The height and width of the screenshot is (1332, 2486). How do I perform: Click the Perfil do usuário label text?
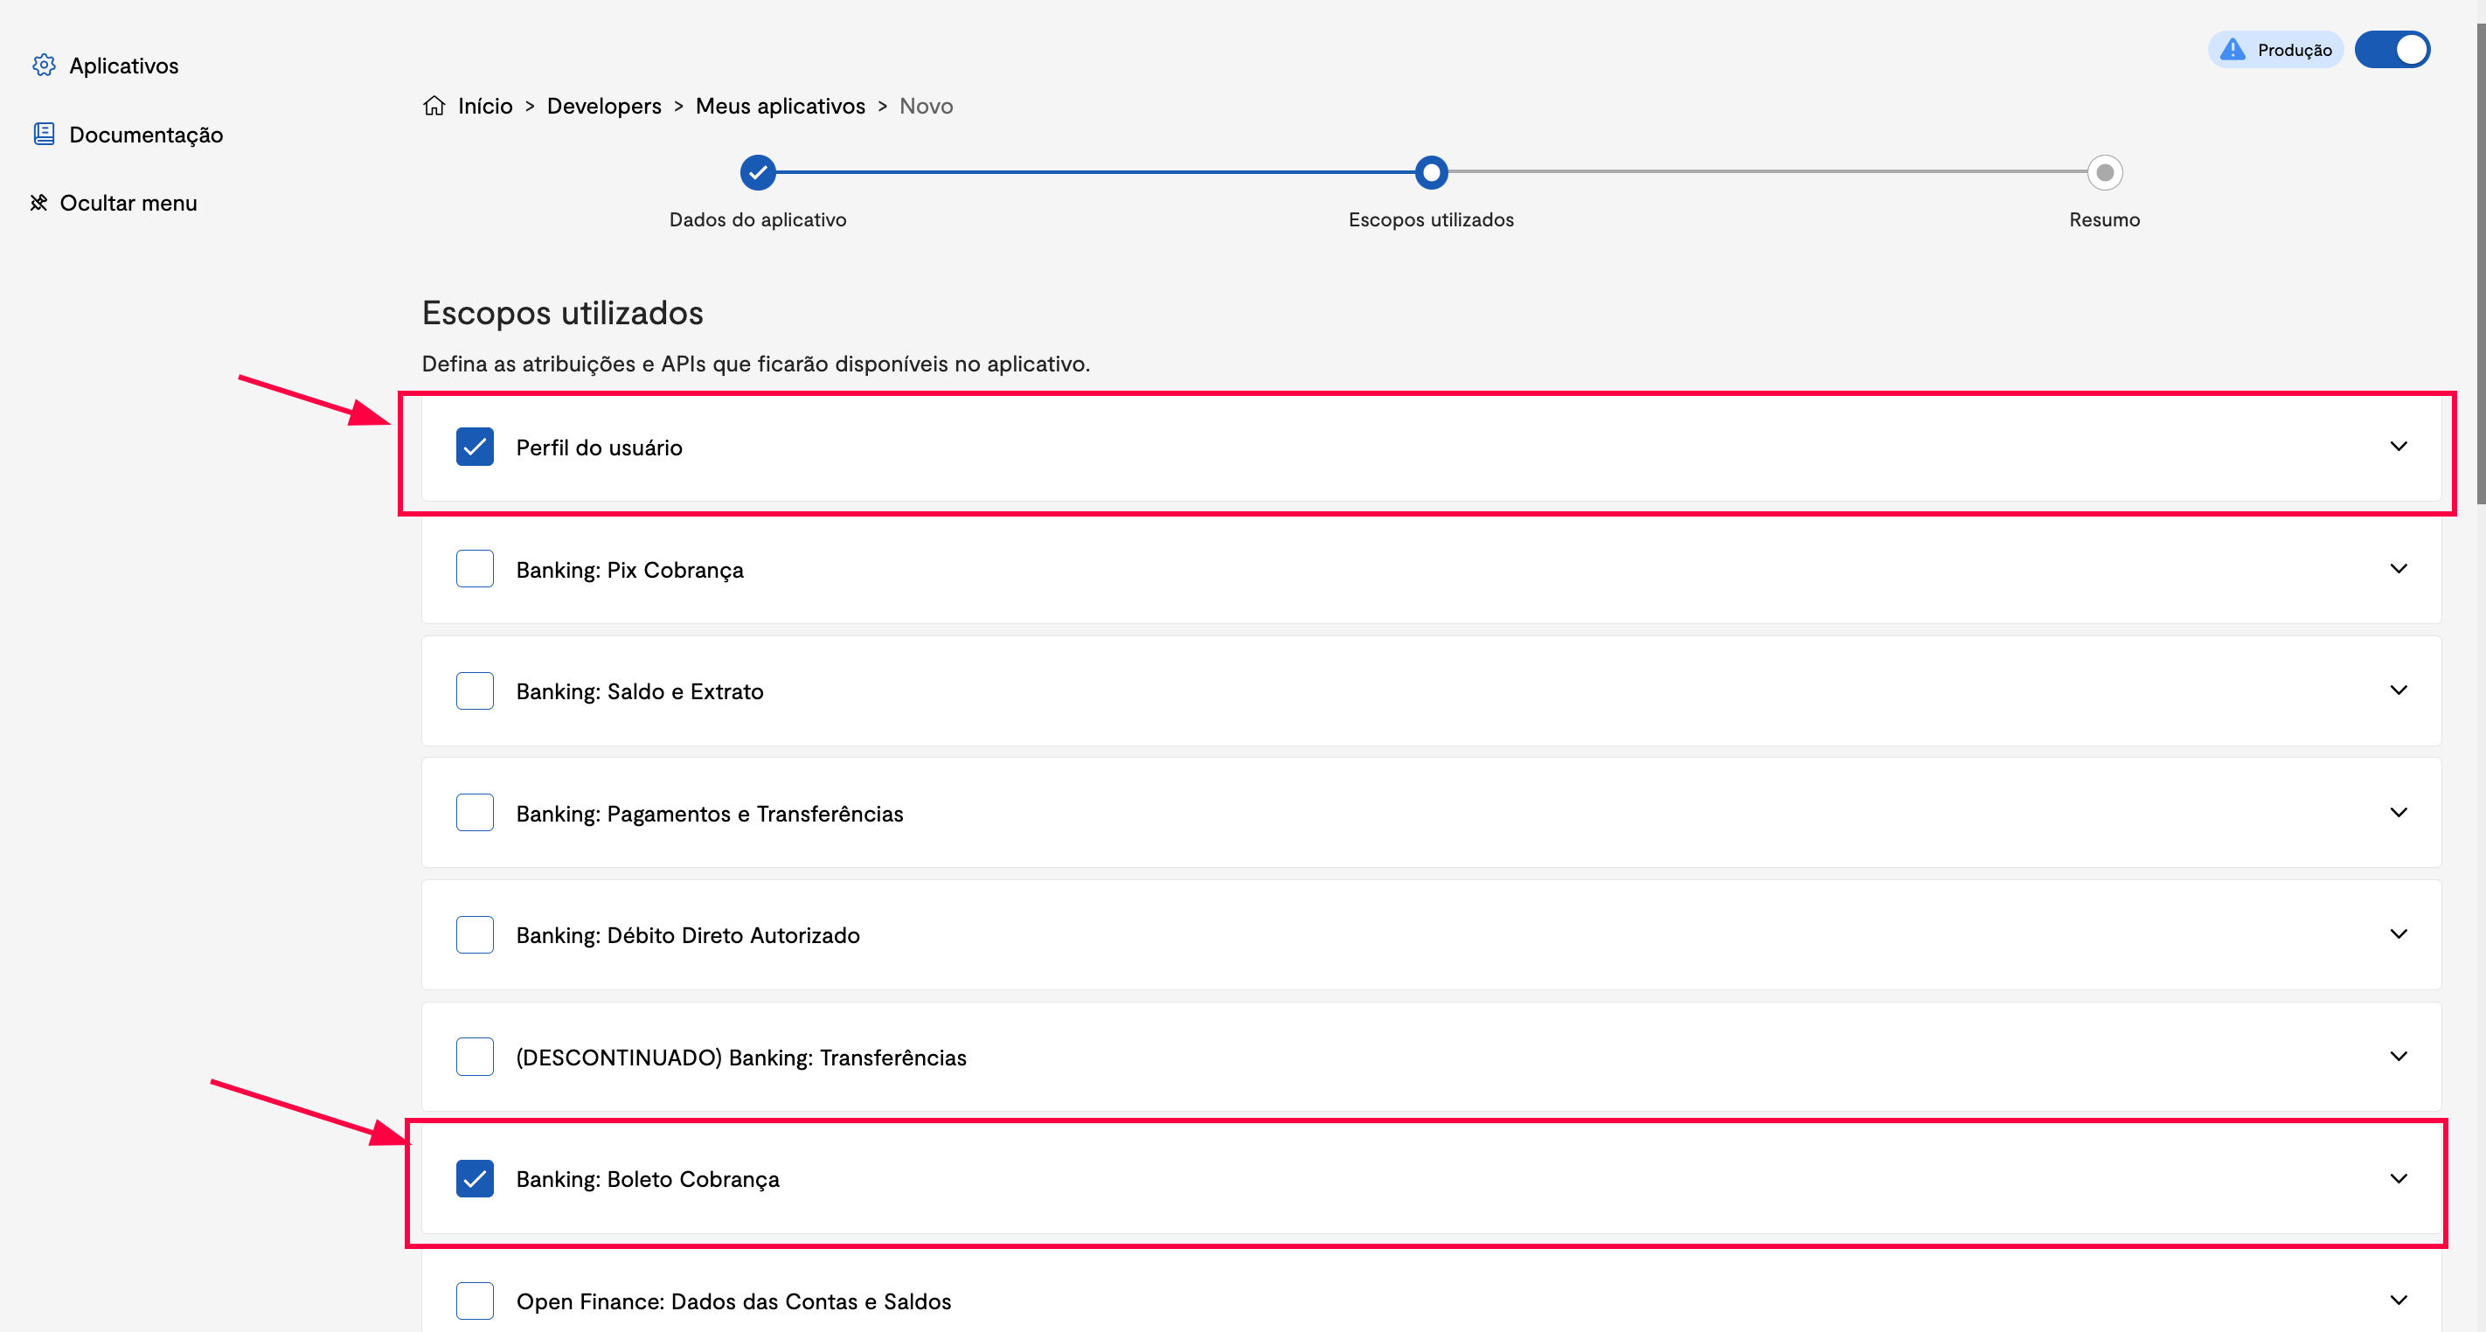599,447
